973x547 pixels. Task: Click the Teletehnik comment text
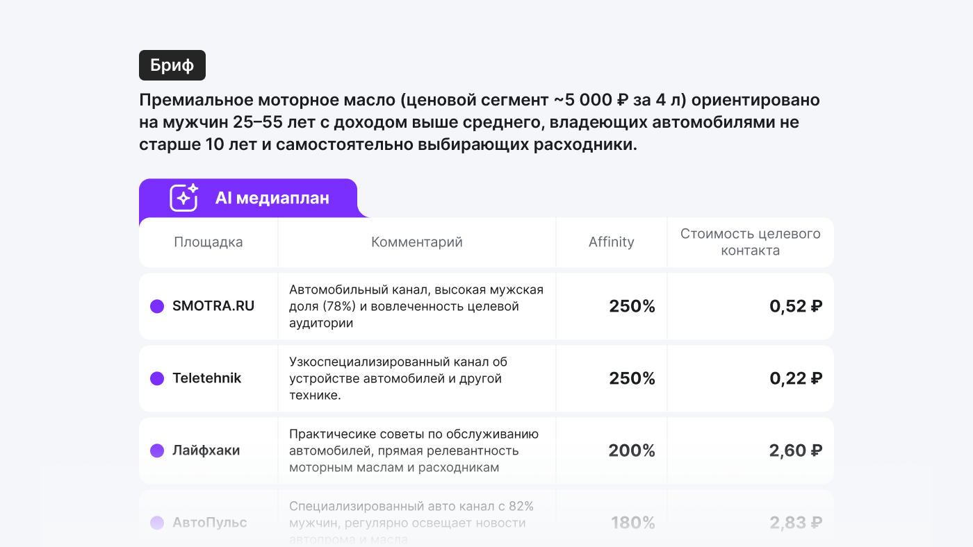point(399,378)
